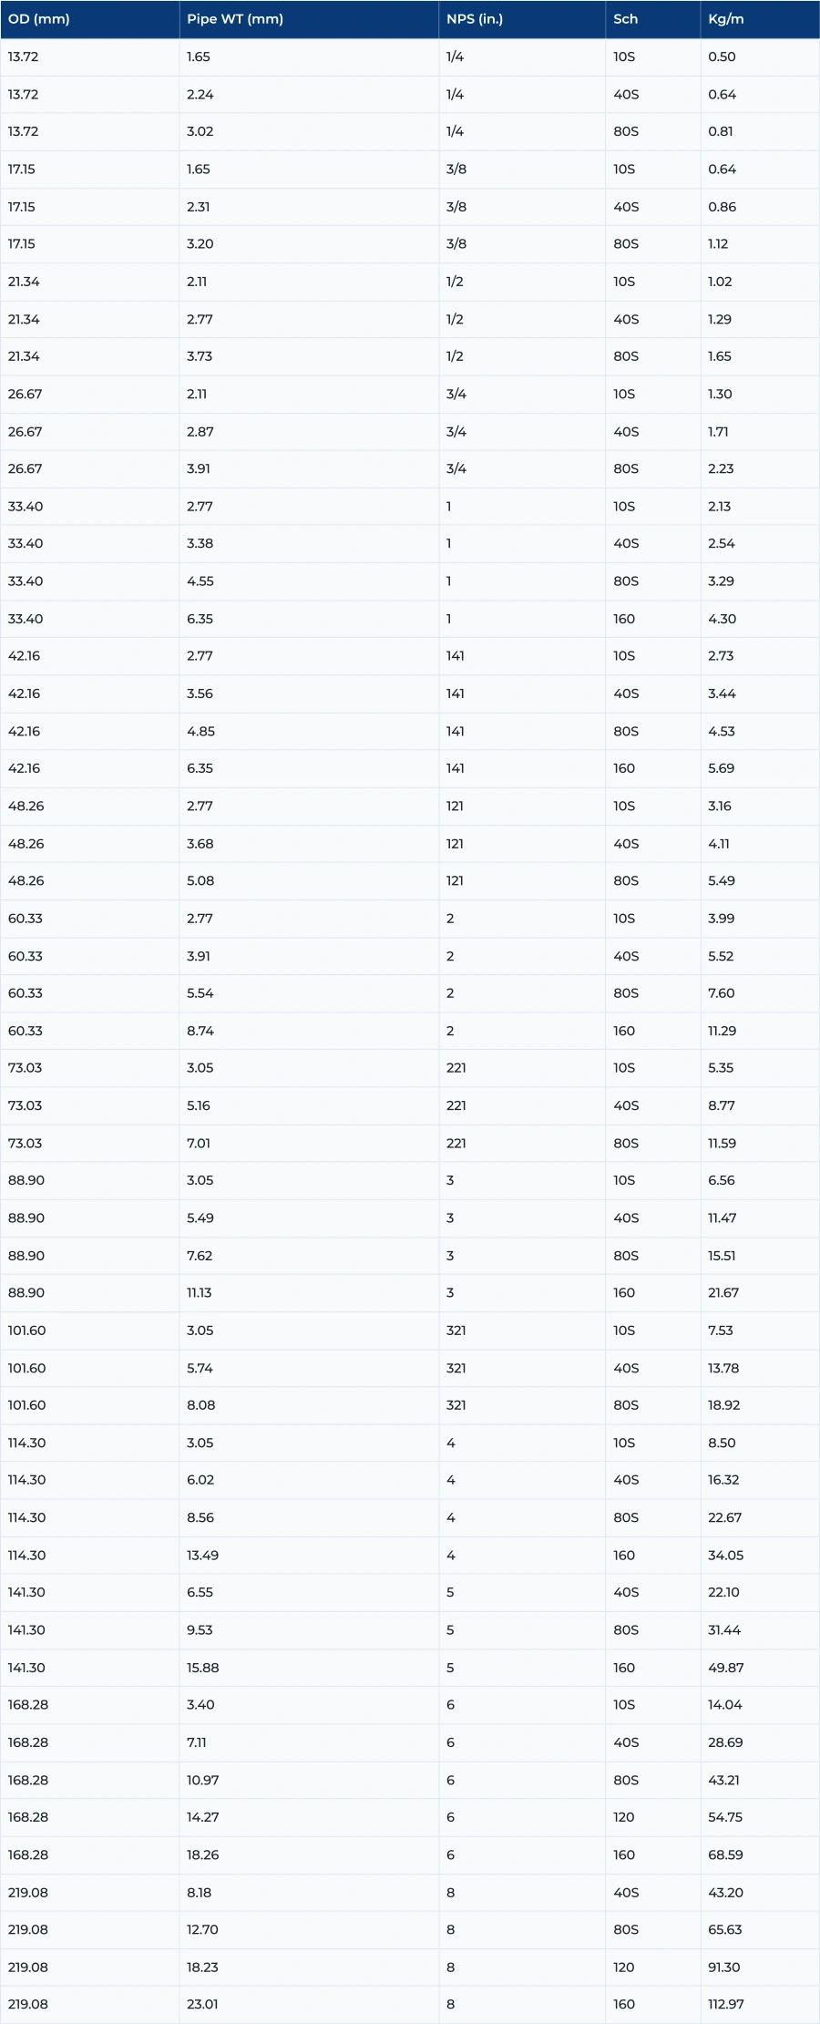
Task: Click the 112.97 Kg/m cell
Action: click(726, 2004)
